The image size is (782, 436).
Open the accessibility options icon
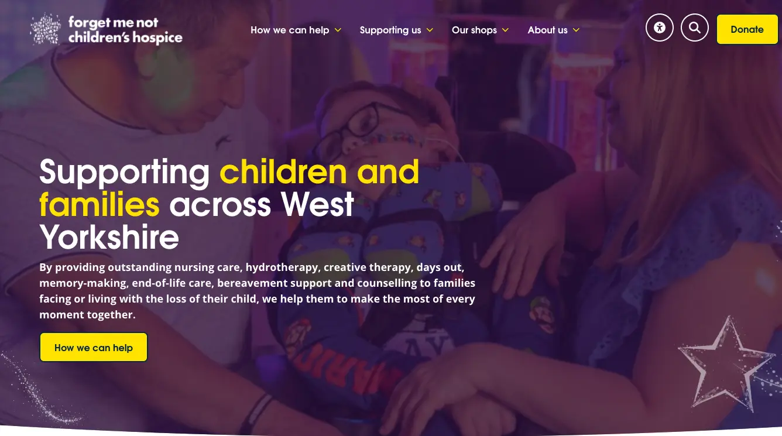(660, 28)
